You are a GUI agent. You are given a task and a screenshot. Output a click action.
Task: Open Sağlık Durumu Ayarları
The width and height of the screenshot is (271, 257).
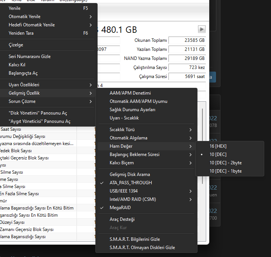click(x=146, y=110)
